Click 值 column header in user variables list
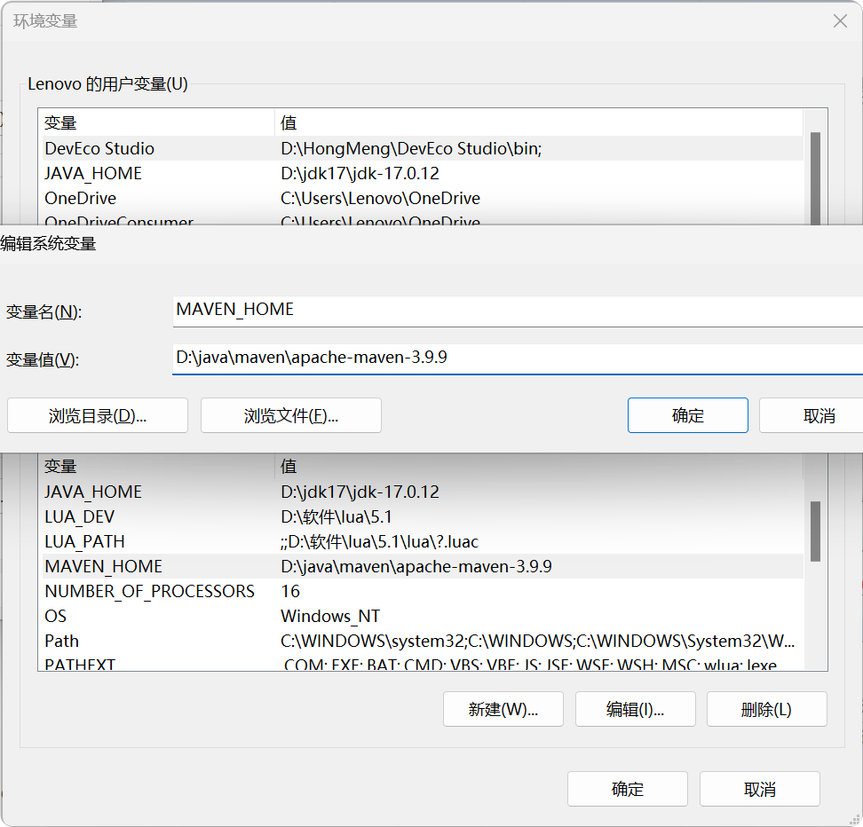 click(x=539, y=122)
